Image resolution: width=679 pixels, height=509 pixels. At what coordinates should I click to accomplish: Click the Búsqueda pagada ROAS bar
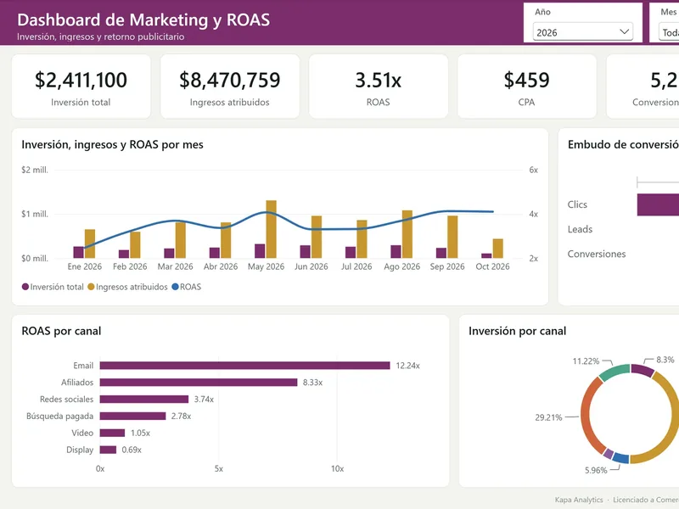[x=132, y=416]
